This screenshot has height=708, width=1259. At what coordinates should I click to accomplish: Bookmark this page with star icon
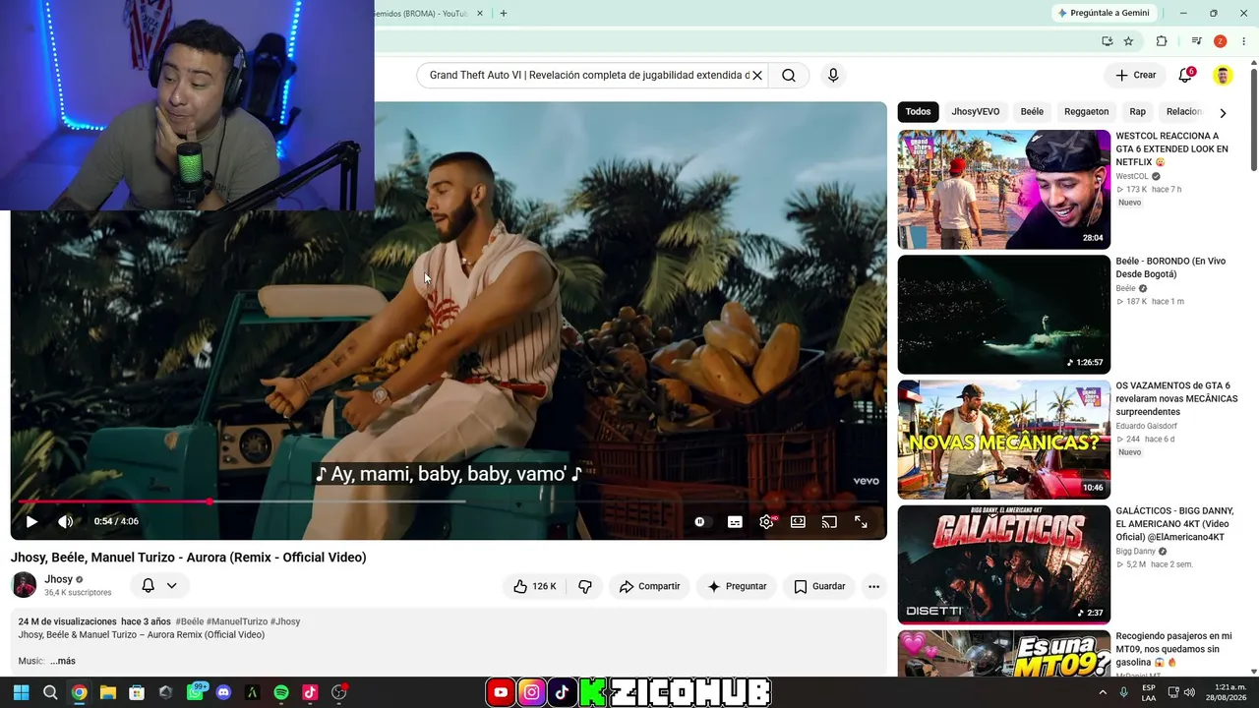tap(1129, 41)
